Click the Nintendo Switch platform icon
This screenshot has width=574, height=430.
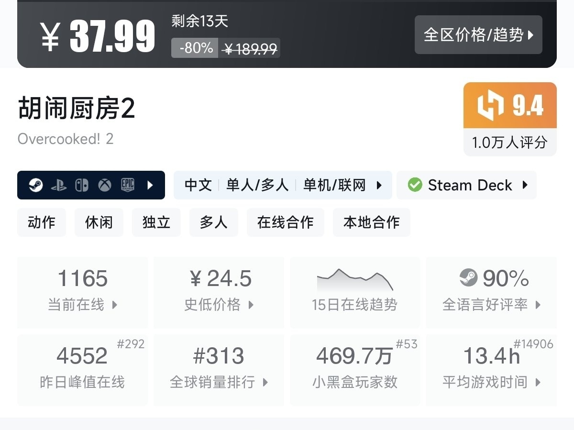click(82, 185)
